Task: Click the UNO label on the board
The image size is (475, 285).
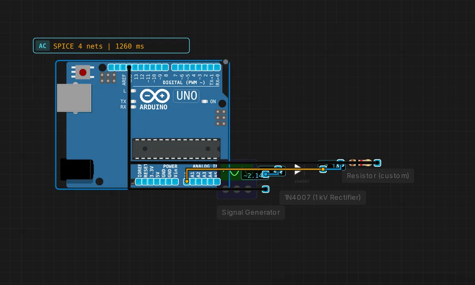Action: (186, 95)
